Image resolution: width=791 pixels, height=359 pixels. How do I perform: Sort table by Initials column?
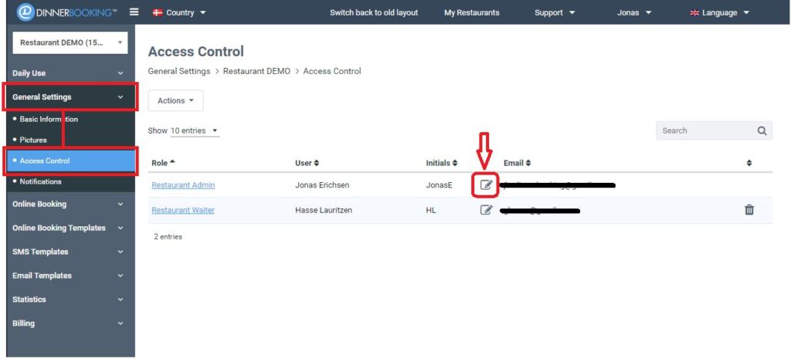[441, 163]
